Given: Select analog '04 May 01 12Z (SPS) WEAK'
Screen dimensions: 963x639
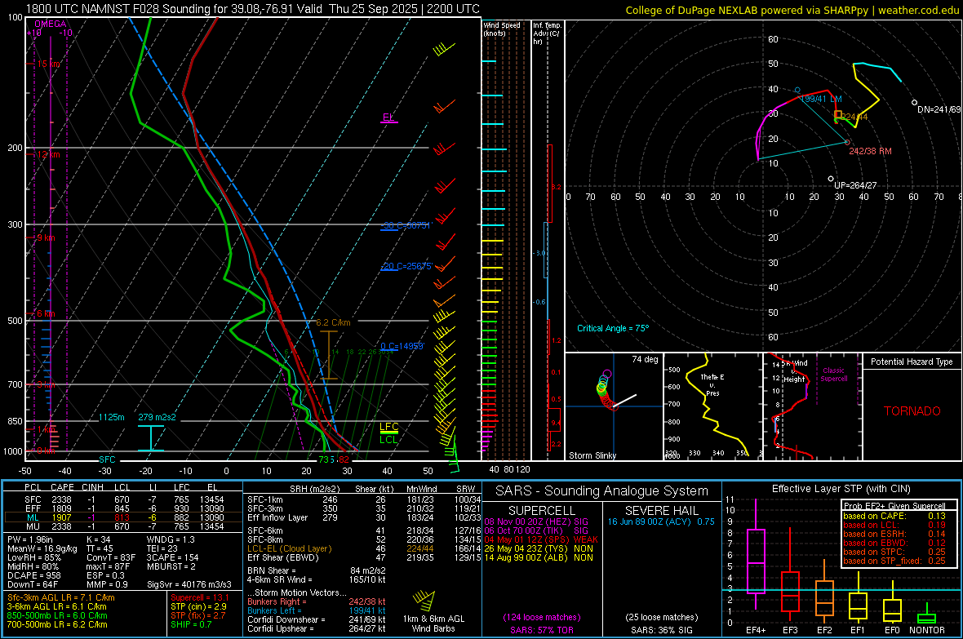Looking at the screenshot, I should click(x=541, y=539).
